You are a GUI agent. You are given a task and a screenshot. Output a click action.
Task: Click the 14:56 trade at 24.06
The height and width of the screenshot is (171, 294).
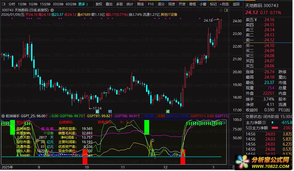[x=269, y=149]
